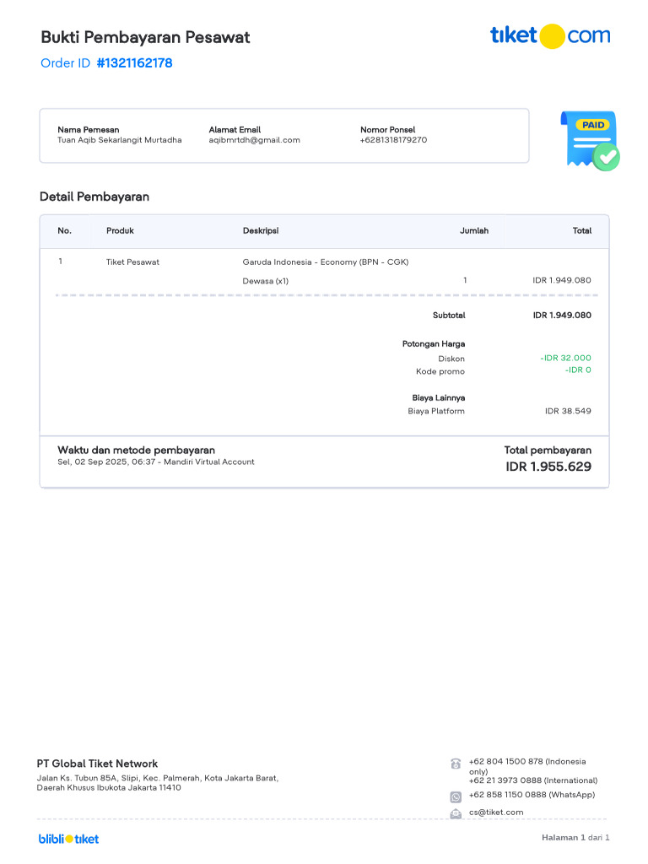
Task: Click the Diskon amount -IDR 32.000
Action: 565,358
